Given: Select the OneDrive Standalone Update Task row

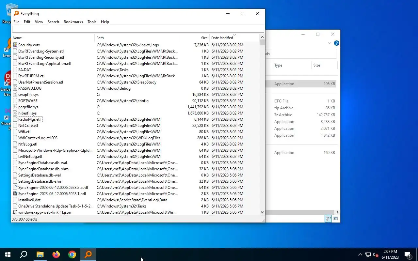Looking at the screenshot, I should [x=136, y=206].
